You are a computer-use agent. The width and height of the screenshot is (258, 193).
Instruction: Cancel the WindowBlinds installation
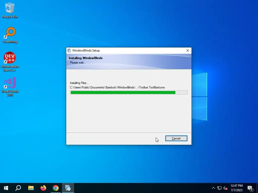pyautogui.click(x=176, y=138)
